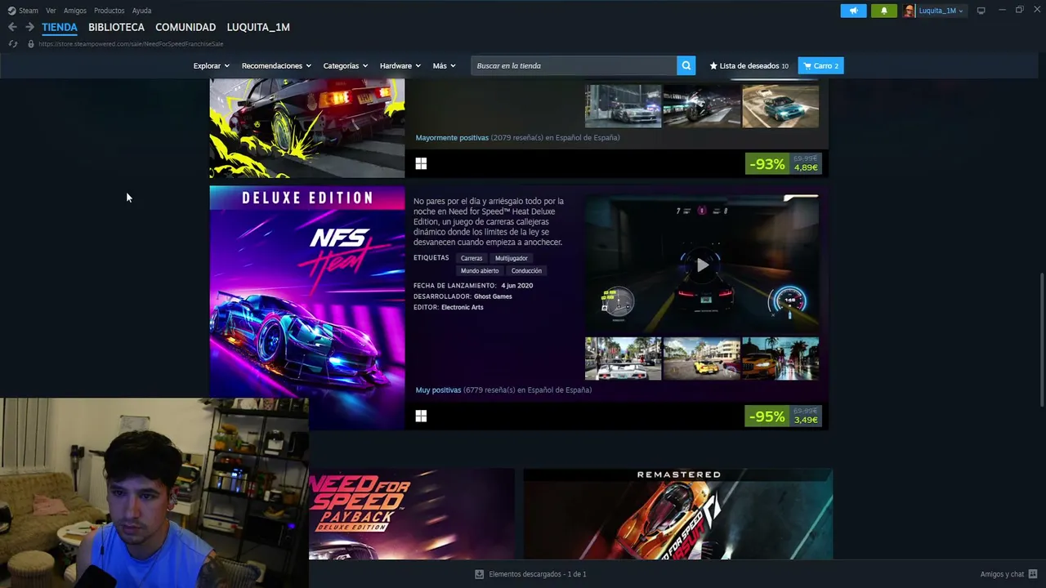Open Lista de deseados wishlist
Image resolution: width=1046 pixels, height=588 pixels.
pyautogui.click(x=749, y=65)
